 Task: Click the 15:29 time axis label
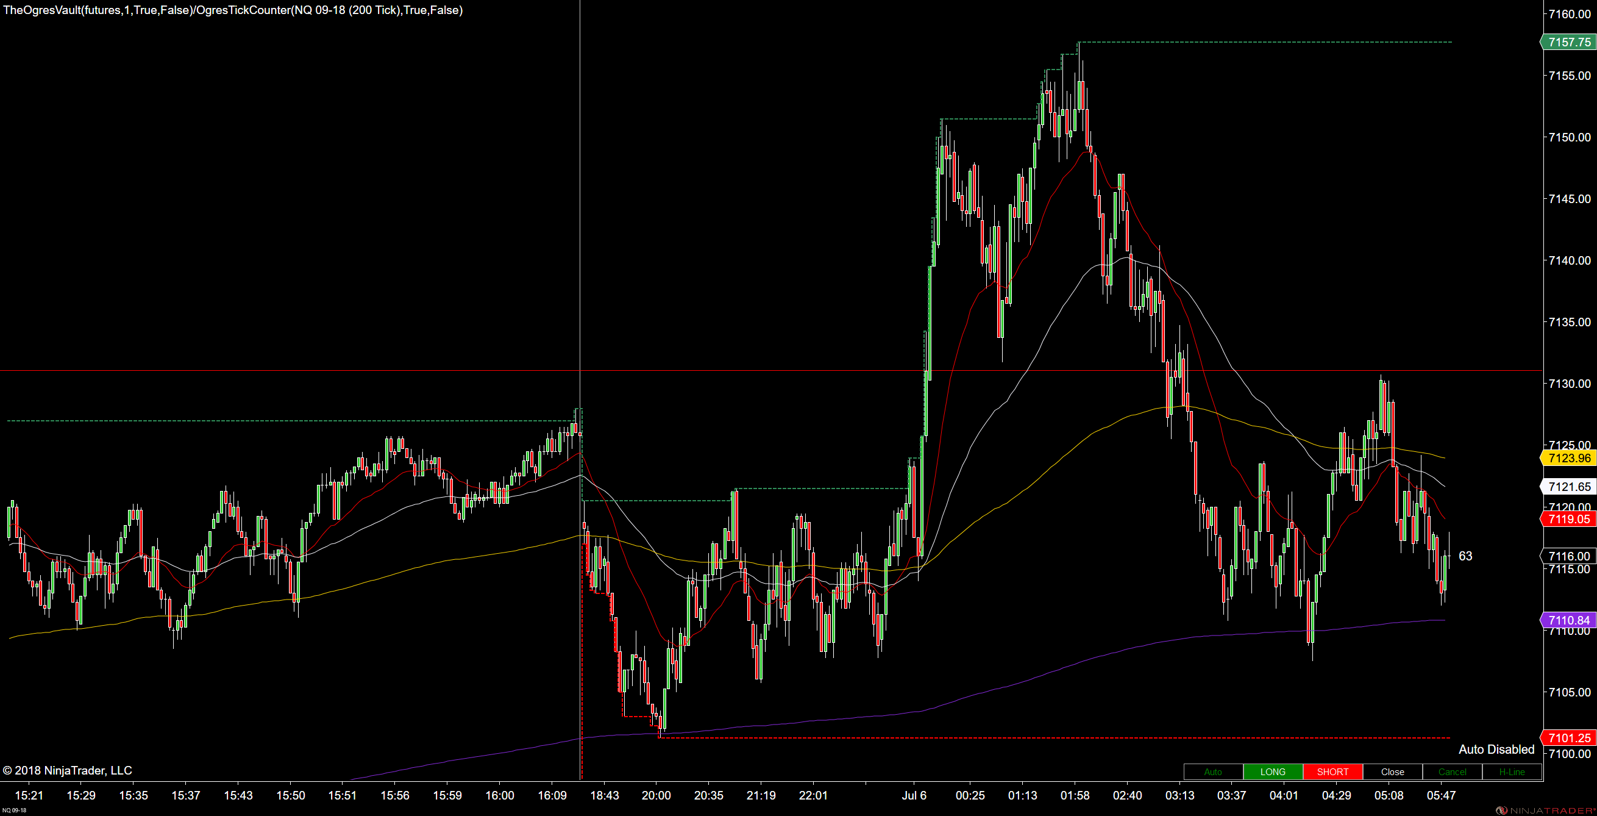(81, 795)
